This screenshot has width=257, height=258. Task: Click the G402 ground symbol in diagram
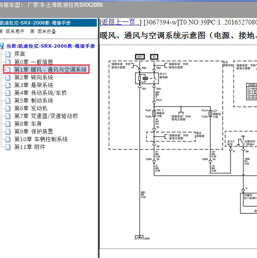(139, 237)
